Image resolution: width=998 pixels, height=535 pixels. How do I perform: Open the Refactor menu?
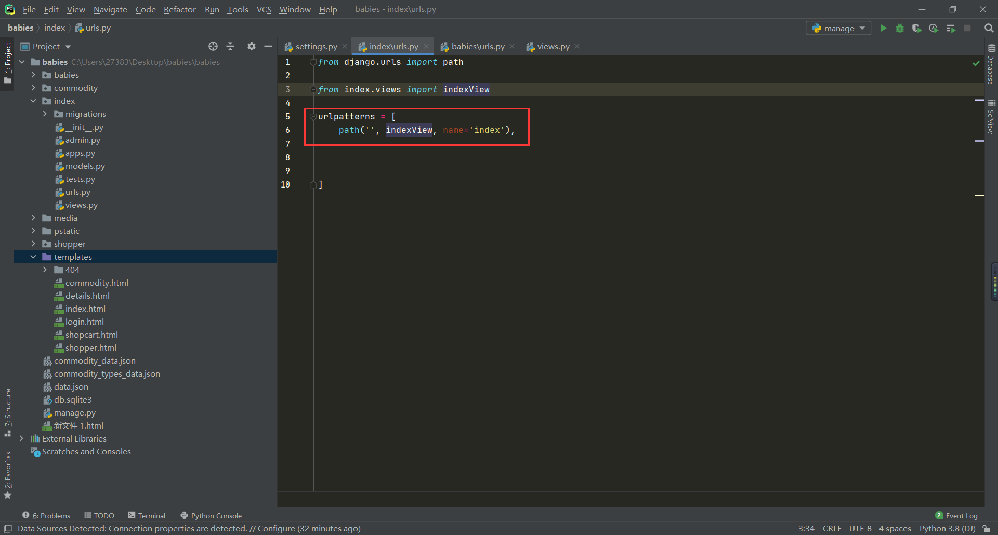coord(179,9)
